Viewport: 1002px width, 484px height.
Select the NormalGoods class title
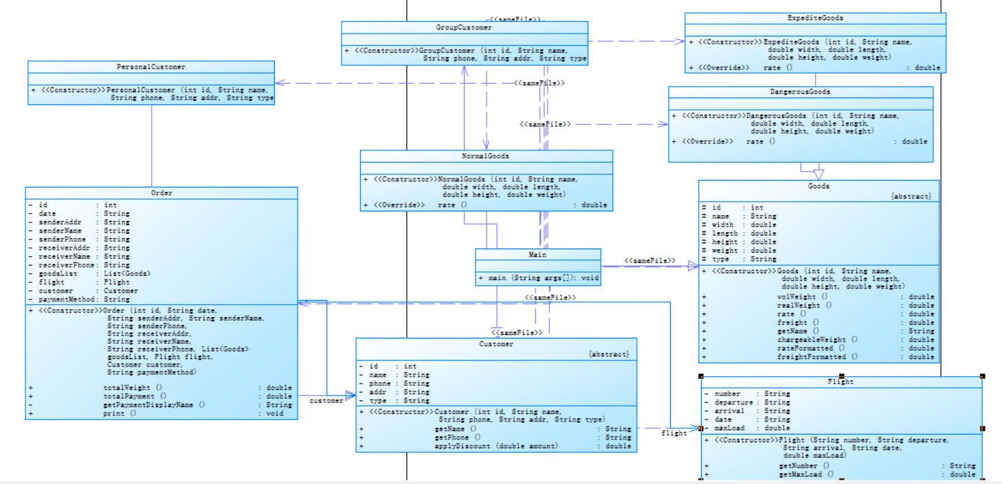point(485,156)
